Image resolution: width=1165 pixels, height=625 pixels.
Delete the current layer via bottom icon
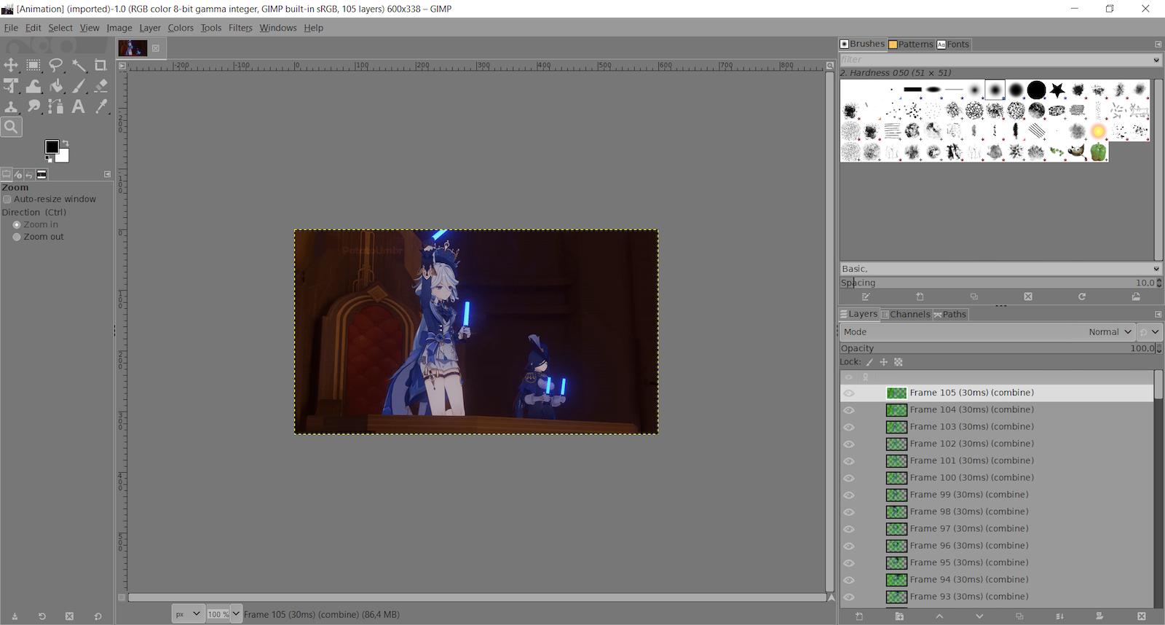tap(1141, 616)
